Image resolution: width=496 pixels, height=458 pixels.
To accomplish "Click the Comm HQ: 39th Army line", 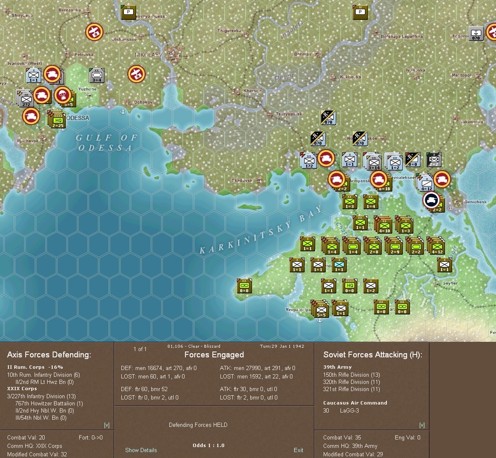I will pos(350,446).
